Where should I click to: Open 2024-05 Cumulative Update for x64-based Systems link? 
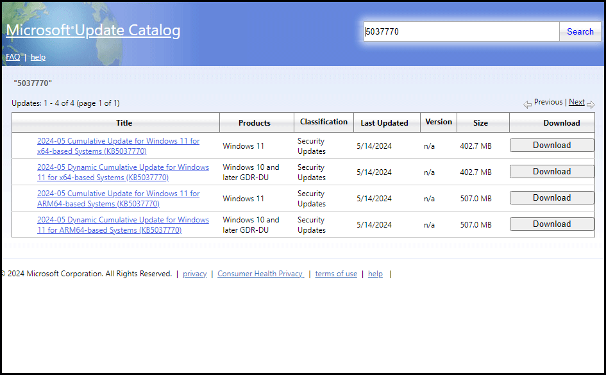click(118, 146)
